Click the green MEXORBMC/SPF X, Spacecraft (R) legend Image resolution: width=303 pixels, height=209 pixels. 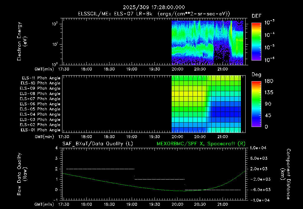click(x=201, y=144)
